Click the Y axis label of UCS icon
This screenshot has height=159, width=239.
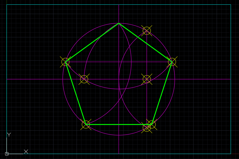(9, 134)
